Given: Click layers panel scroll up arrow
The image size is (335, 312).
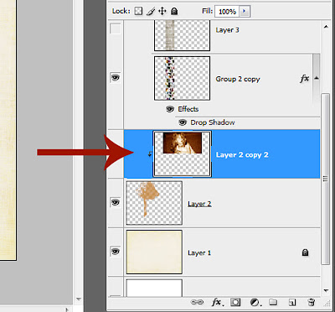Looking at the screenshot, I should click(x=326, y=27).
